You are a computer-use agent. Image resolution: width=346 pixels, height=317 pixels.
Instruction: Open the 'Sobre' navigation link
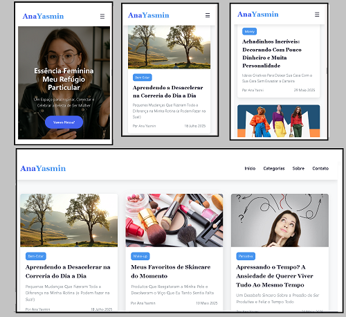pyautogui.click(x=298, y=168)
